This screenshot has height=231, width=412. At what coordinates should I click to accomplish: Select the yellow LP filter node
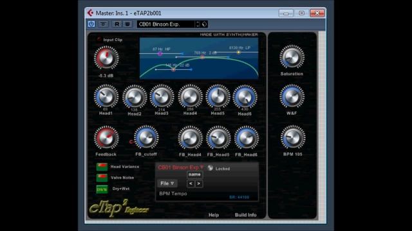click(x=239, y=53)
